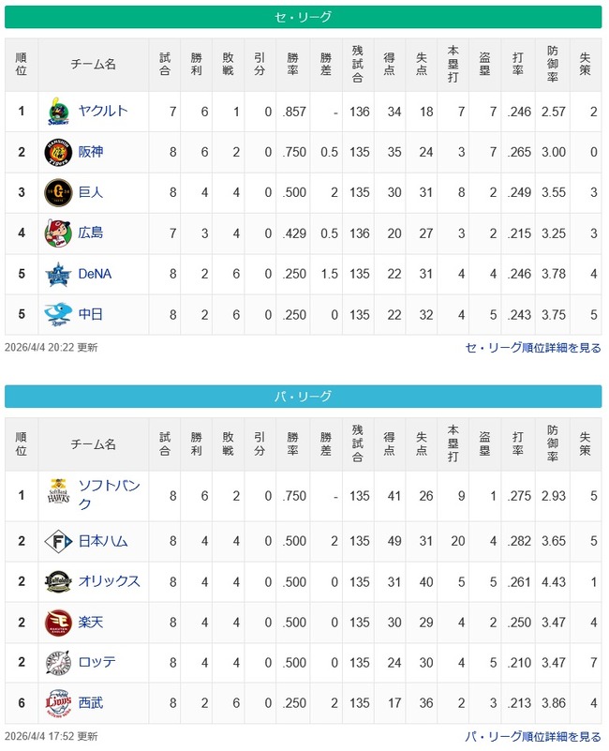
Task: Open the 日本ハム team name link
Action: pyautogui.click(x=103, y=541)
